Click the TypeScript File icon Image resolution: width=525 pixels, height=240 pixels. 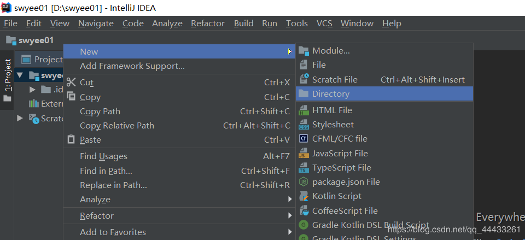(304, 168)
